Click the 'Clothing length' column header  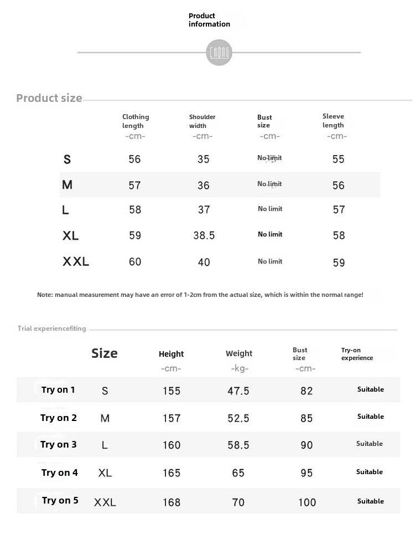pyautogui.click(x=136, y=121)
